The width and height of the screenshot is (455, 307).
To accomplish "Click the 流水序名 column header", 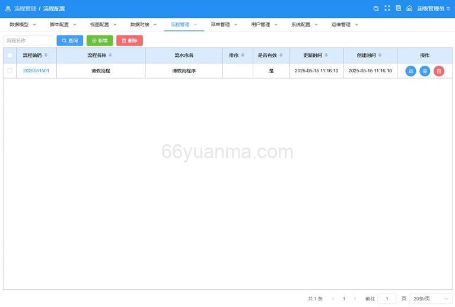I will pos(184,55).
